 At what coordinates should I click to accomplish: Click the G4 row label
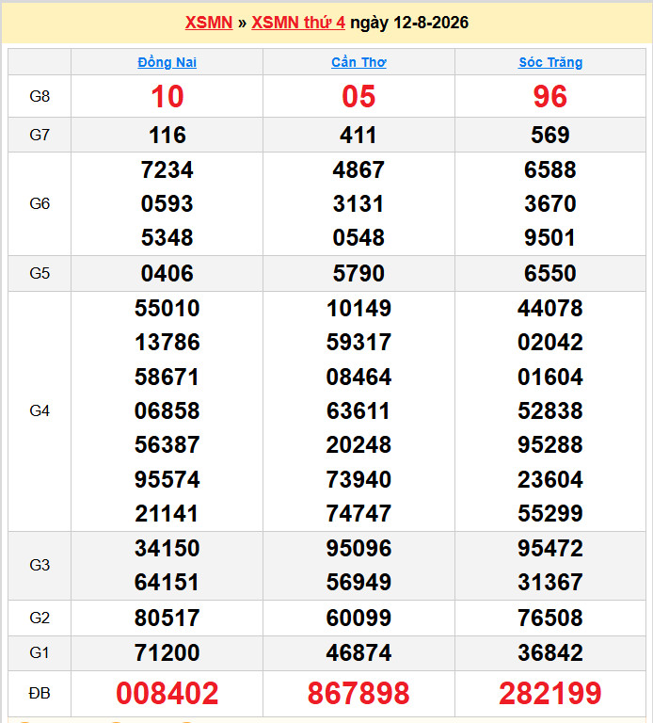(40, 410)
